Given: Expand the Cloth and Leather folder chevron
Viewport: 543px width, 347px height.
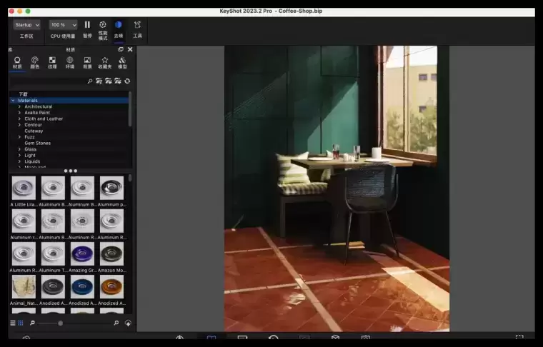Looking at the screenshot, I should (19, 119).
